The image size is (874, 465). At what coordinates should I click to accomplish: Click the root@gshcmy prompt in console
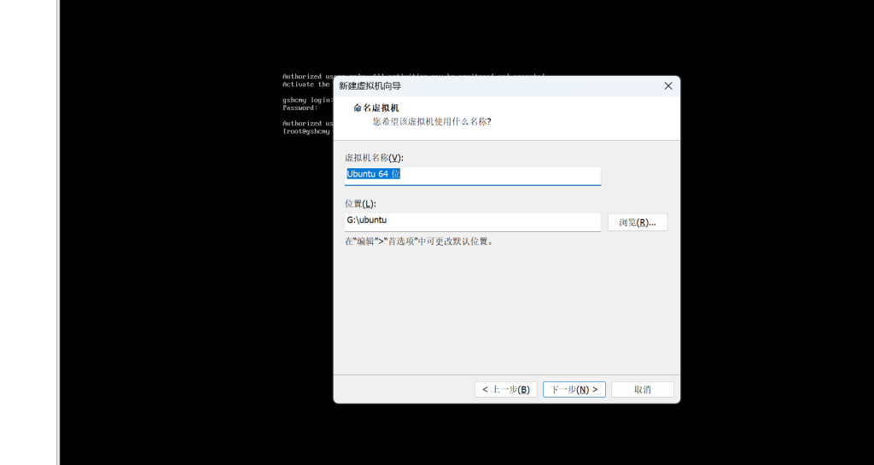click(x=306, y=131)
